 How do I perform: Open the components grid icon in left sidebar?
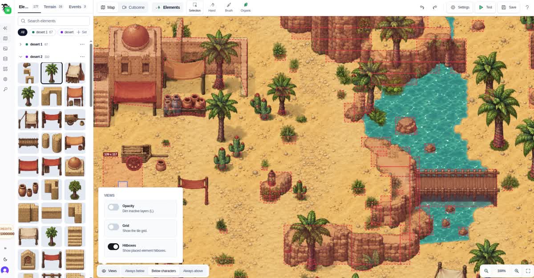5,69
